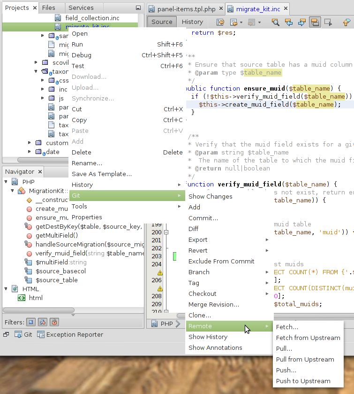
Task: Expand the js folder node
Action: point(42,98)
